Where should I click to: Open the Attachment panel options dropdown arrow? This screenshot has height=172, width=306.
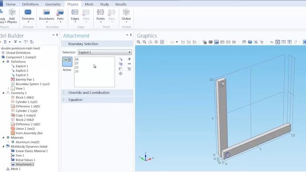point(127,35)
